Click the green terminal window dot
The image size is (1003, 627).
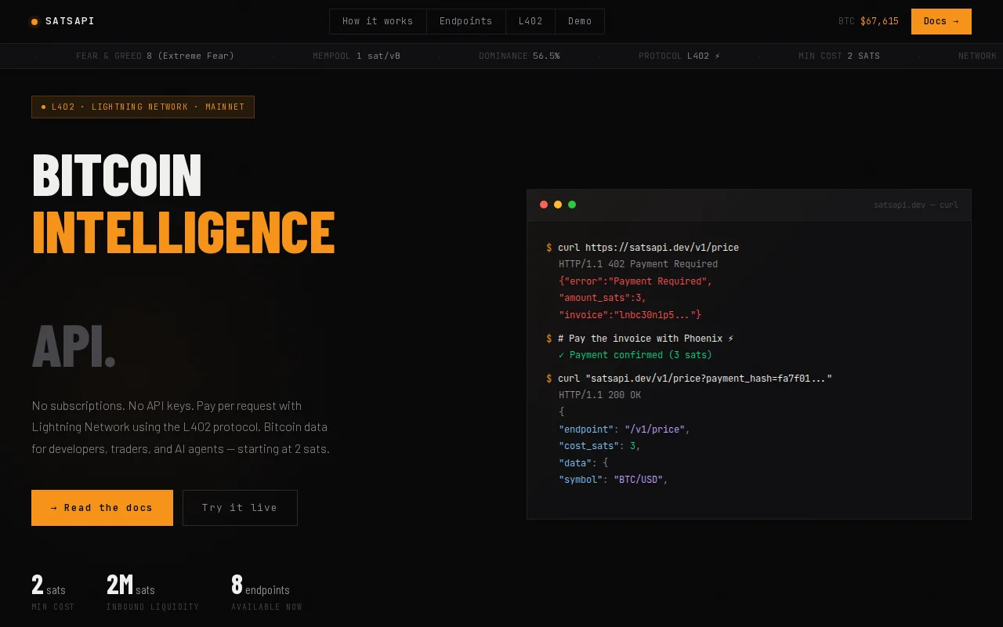pos(572,205)
